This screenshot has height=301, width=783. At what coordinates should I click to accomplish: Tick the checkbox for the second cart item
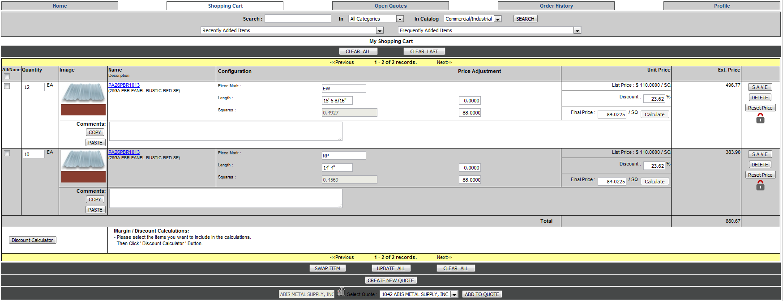(7, 153)
